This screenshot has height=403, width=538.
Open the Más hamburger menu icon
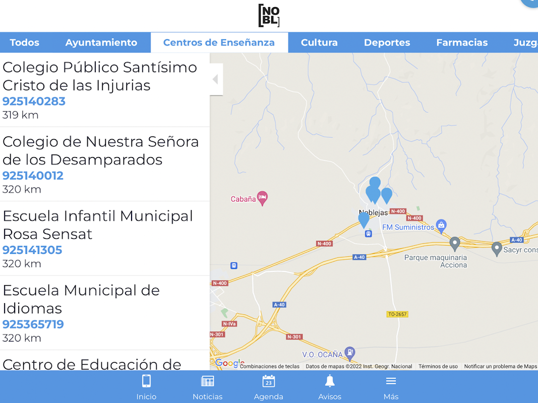(x=391, y=381)
